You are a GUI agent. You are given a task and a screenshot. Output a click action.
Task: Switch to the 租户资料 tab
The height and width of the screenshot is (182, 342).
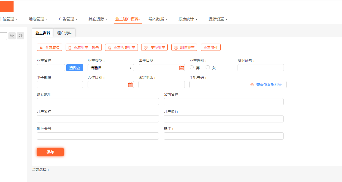click(x=64, y=33)
